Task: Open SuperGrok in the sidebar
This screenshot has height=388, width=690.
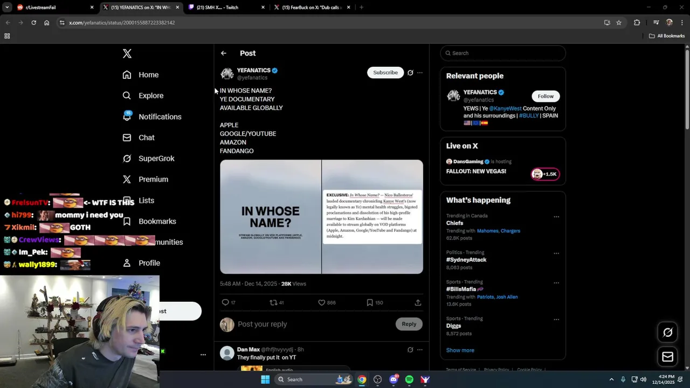Action: coord(148,158)
